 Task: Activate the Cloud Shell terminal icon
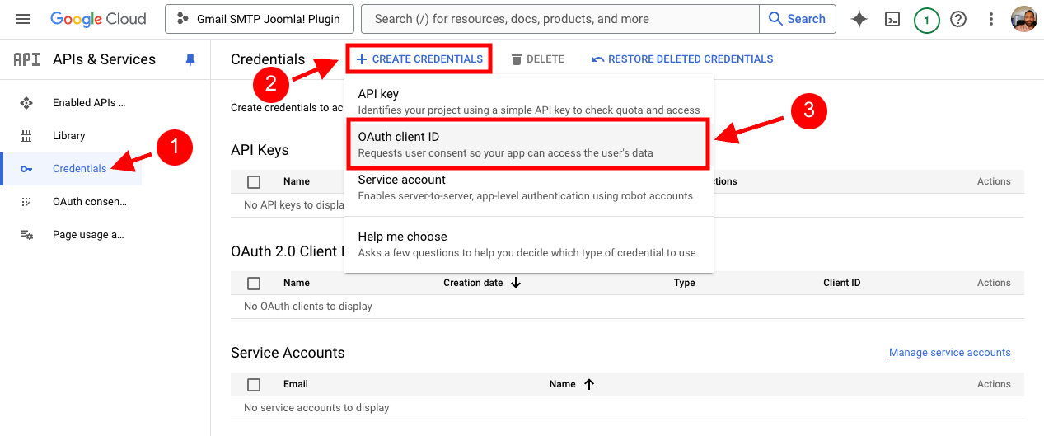click(x=892, y=19)
